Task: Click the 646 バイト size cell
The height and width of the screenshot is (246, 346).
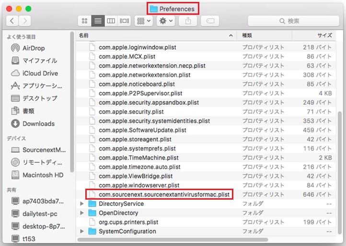Action: click(317, 194)
